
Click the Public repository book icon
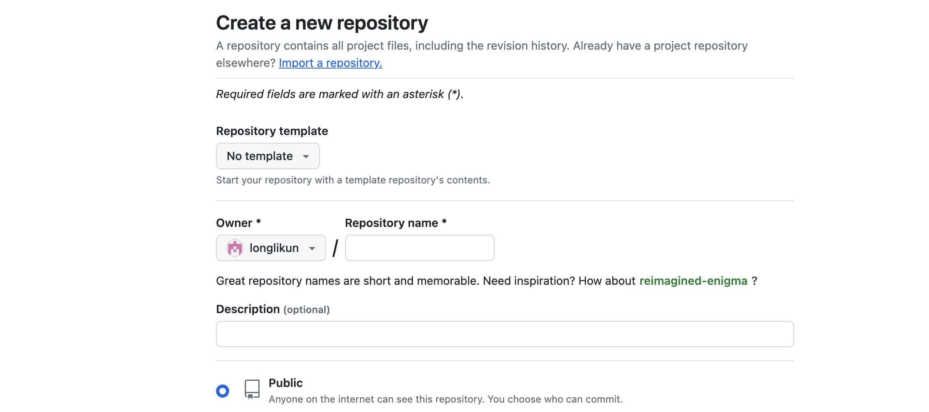point(252,389)
